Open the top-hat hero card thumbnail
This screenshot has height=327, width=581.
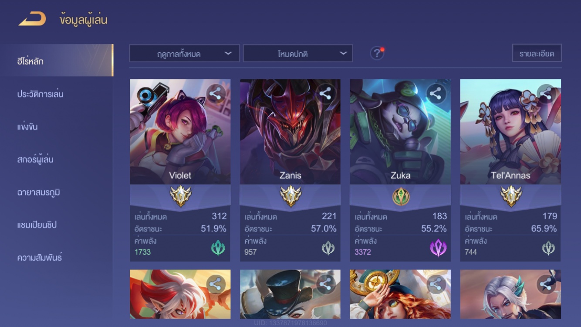click(x=290, y=294)
